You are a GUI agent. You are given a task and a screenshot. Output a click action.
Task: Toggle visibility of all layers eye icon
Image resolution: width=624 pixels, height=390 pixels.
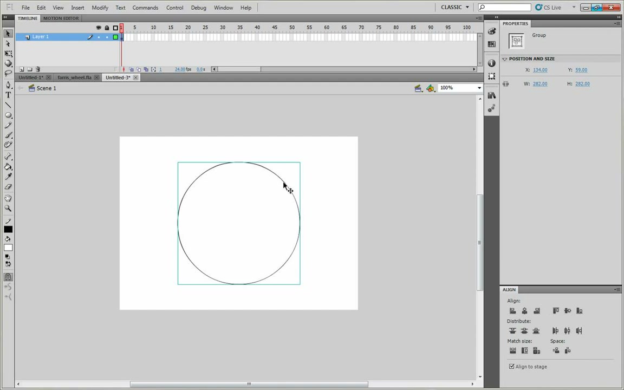99,28
